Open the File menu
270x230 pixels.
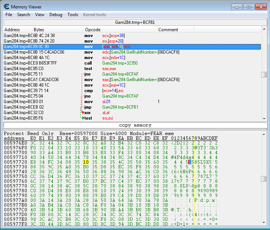click(9, 15)
